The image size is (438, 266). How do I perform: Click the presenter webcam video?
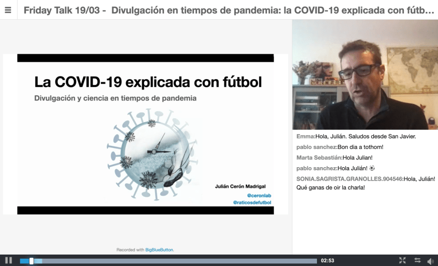(x=365, y=75)
